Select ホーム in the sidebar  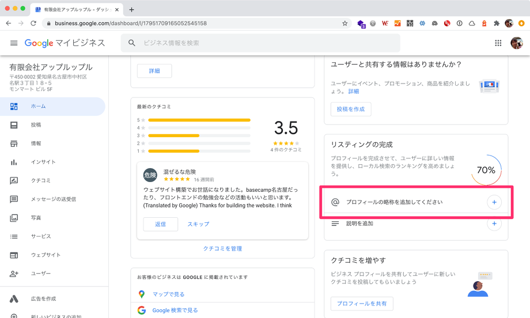pos(38,107)
